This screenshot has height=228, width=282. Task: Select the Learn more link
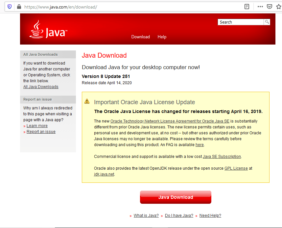(x=37, y=125)
